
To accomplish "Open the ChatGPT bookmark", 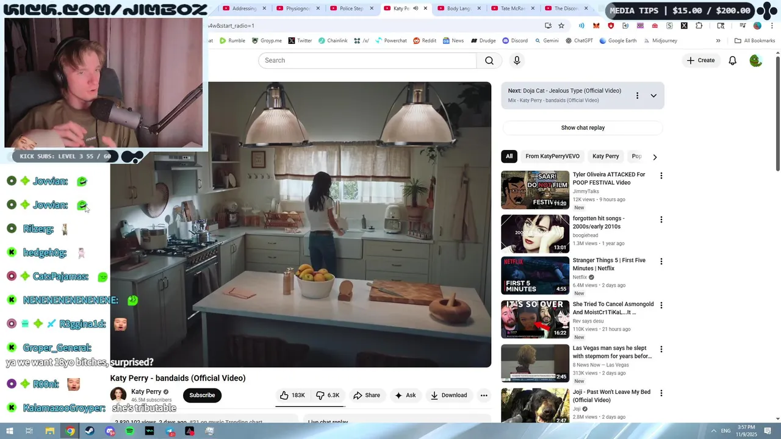I will (x=579, y=41).
